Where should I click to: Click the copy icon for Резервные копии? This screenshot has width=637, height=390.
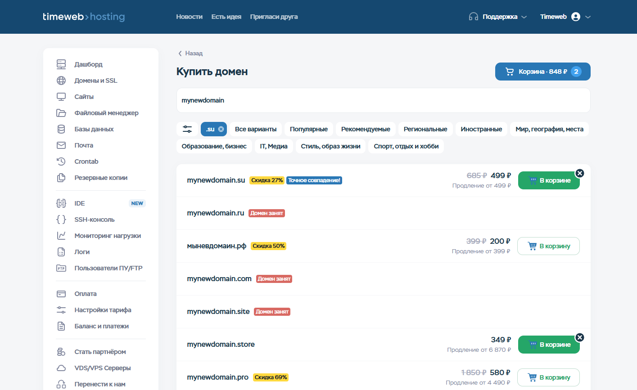(x=61, y=178)
